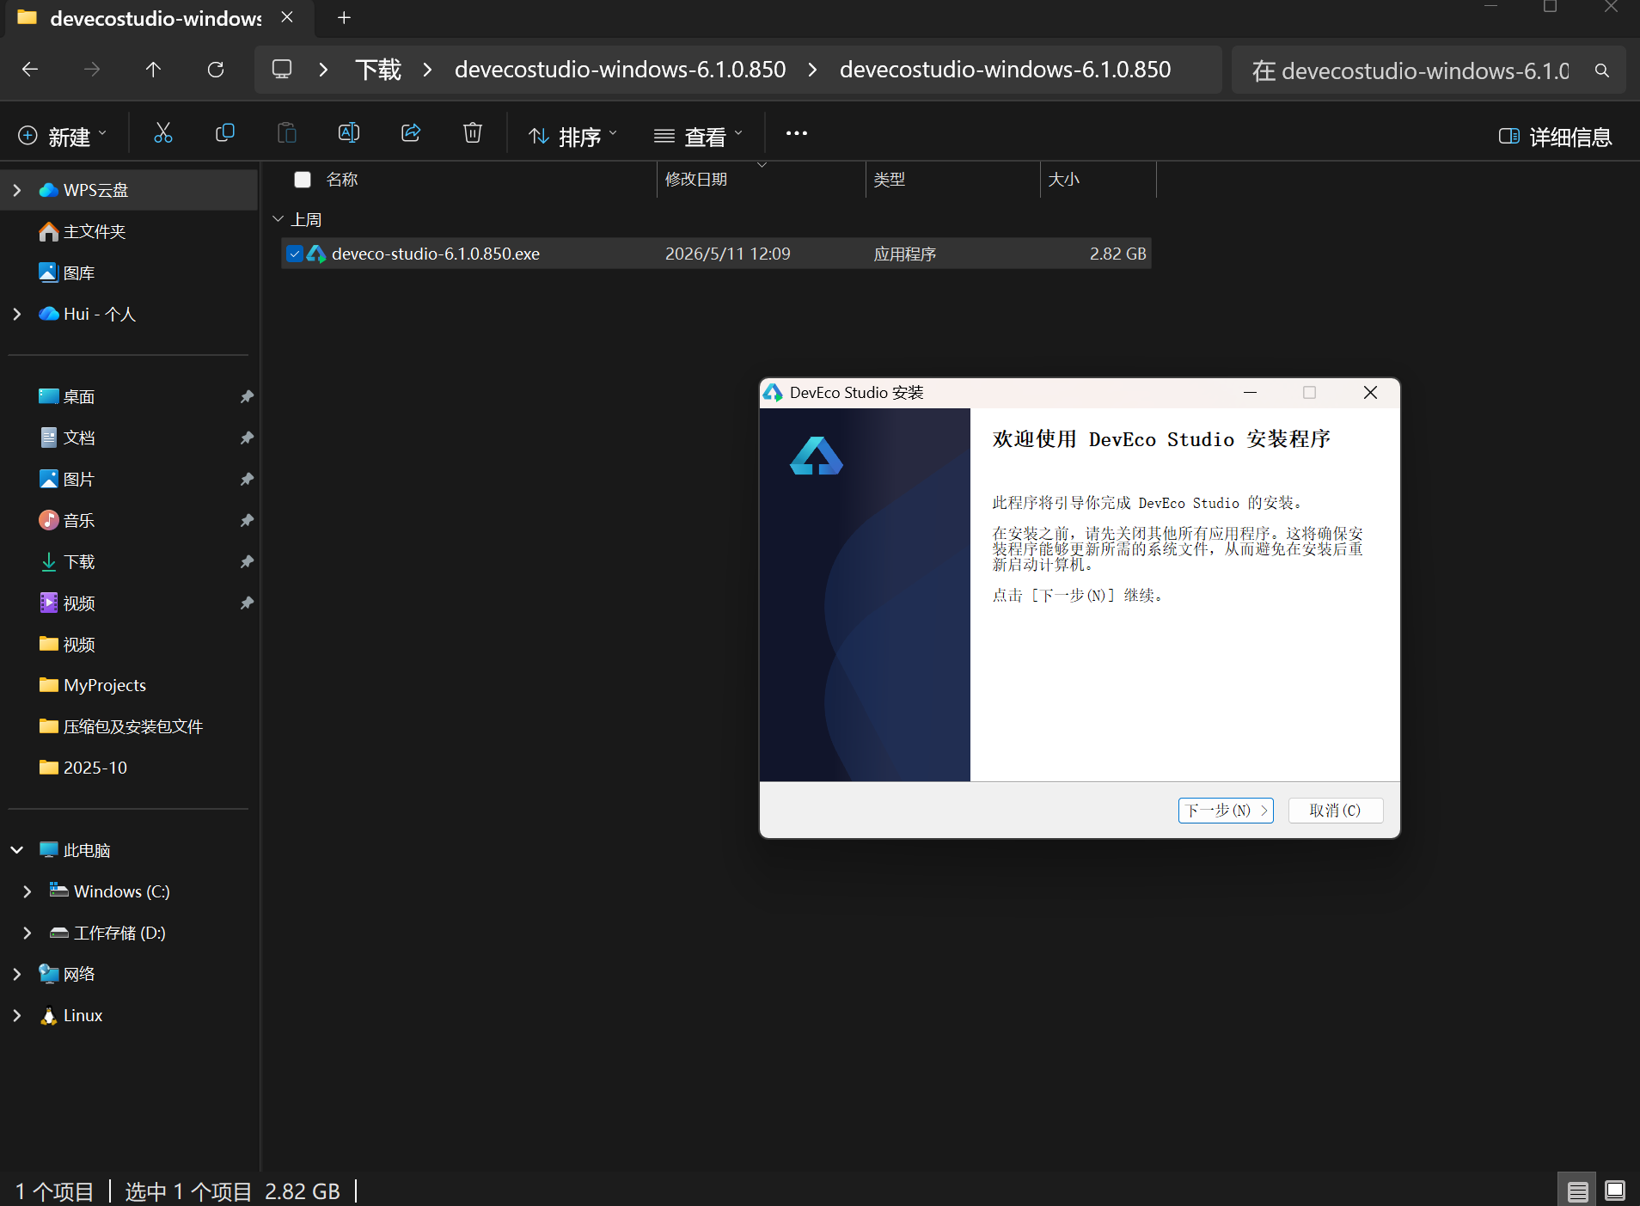Collapse the 此电脑 tree node
Screen dimensions: 1640x1206
coord(17,850)
